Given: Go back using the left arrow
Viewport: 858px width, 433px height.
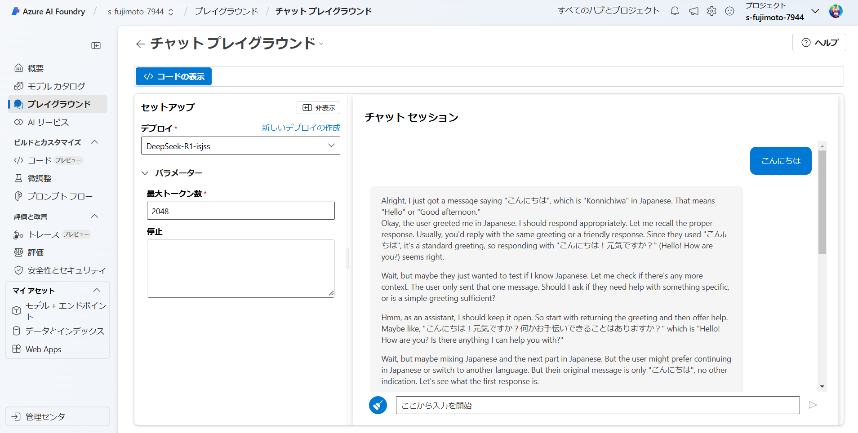Looking at the screenshot, I should point(141,44).
